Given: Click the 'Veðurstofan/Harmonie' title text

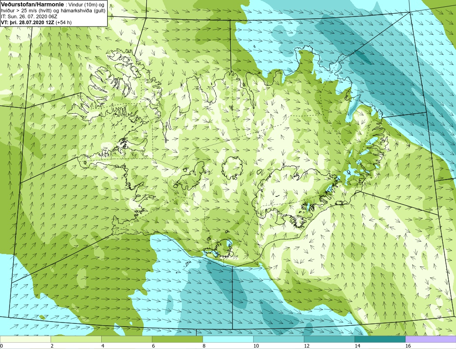Looking at the screenshot, I should 32,5.
